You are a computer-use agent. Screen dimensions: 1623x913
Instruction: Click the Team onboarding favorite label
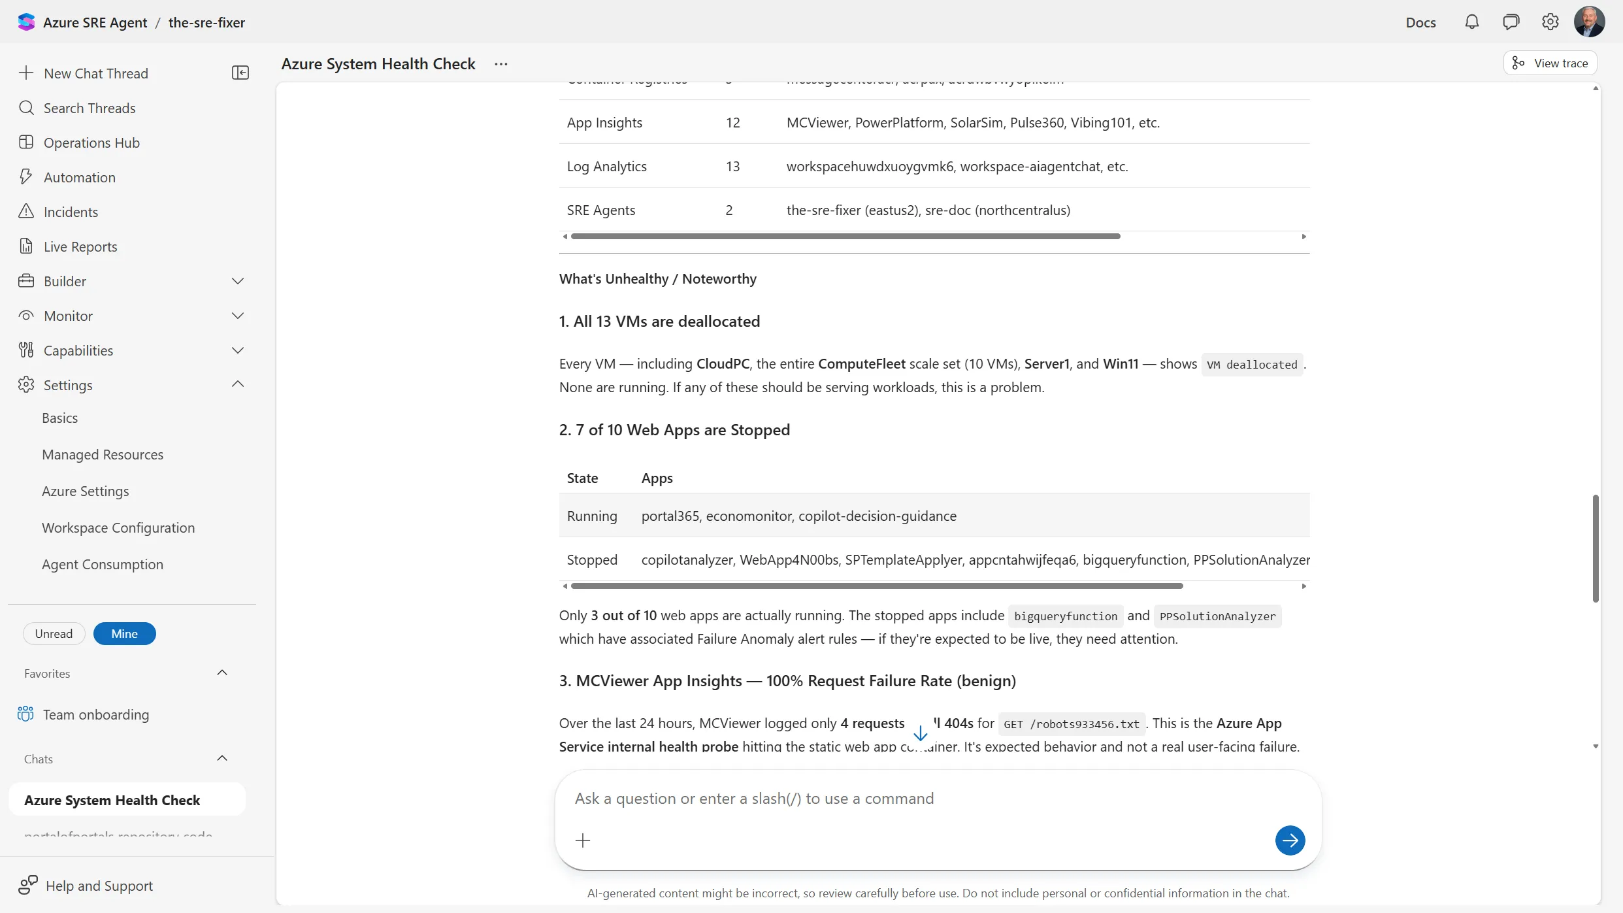[96, 714]
